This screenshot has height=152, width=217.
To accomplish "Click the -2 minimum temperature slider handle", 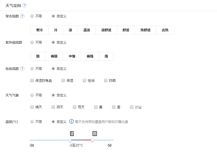I will pos(70,140).
